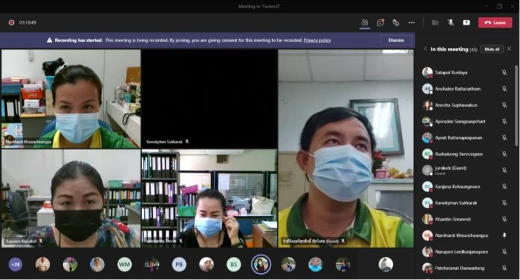Screen dimensions: 520x280
Task: Open the Privacy policy link
Action: coord(317,40)
